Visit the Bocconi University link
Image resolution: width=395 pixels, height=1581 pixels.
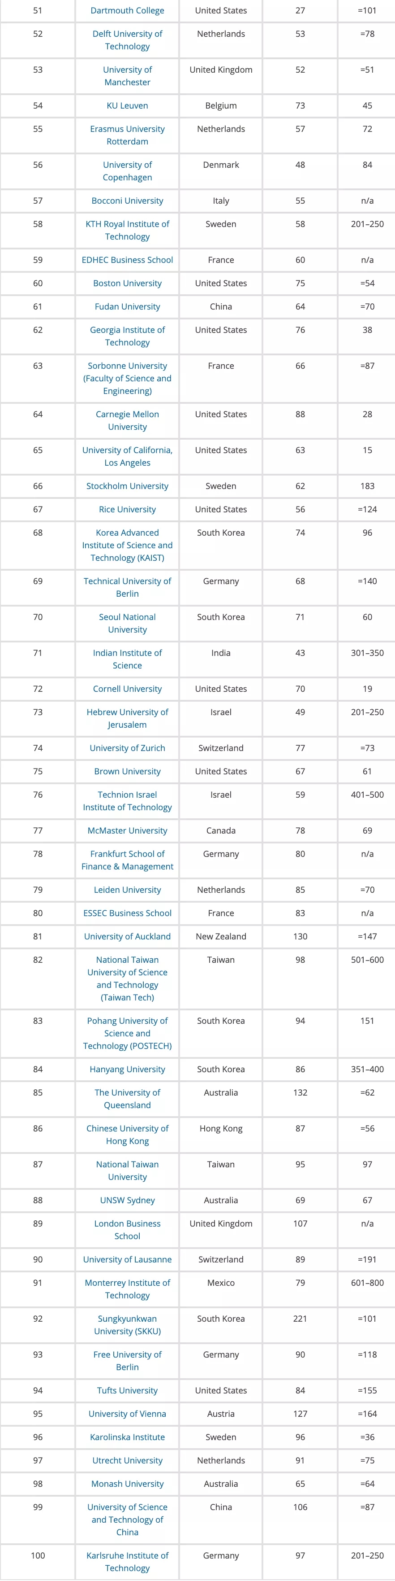click(127, 201)
